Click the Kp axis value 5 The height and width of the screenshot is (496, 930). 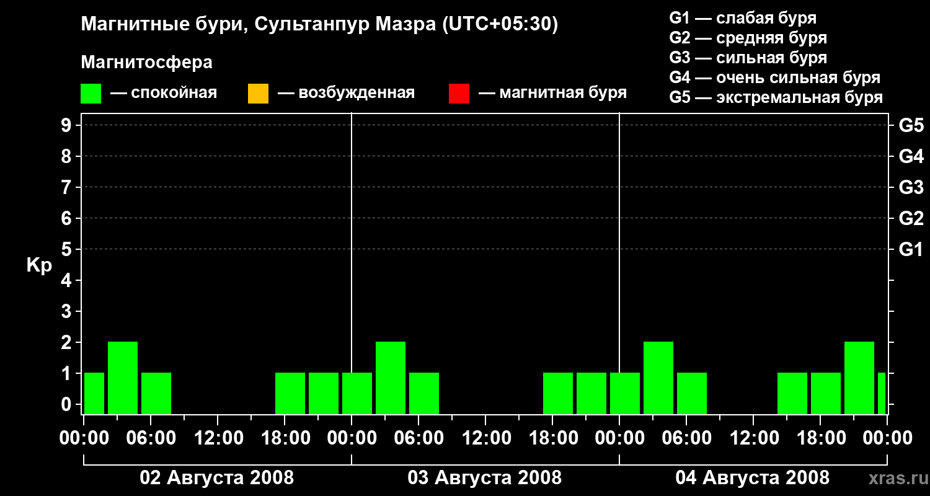click(x=67, y=249)
